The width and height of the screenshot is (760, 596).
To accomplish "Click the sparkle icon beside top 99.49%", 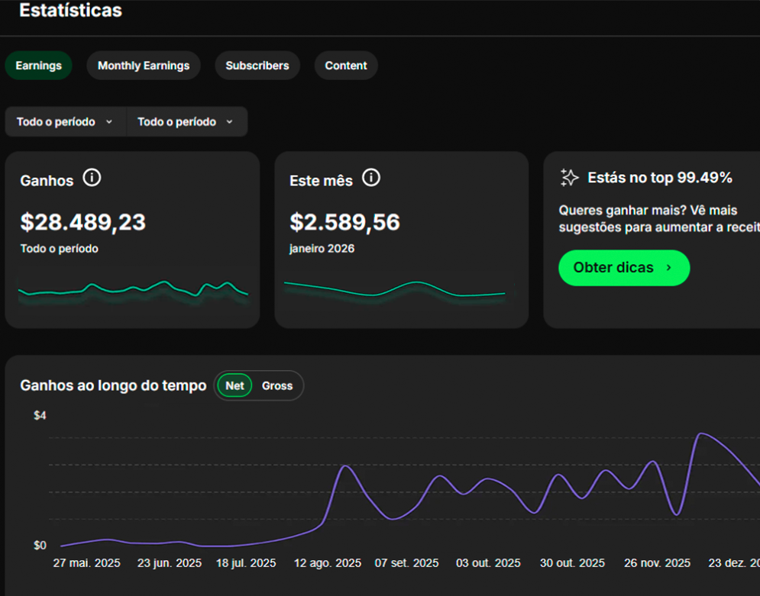I will coord(570,178).
